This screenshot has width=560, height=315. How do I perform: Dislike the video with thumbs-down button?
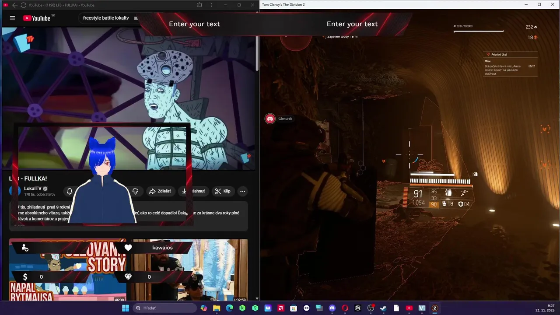136,191
